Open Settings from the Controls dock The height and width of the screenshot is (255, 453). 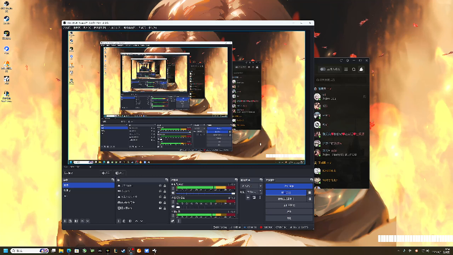289,211
